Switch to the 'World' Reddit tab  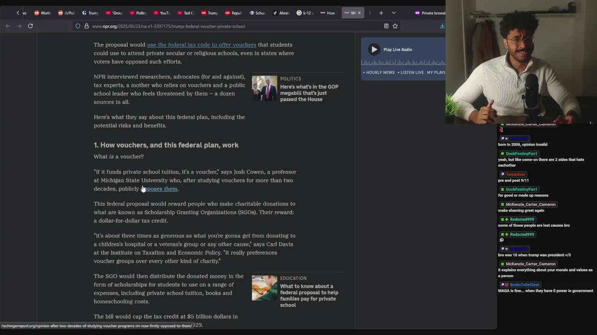click(42, 13)
